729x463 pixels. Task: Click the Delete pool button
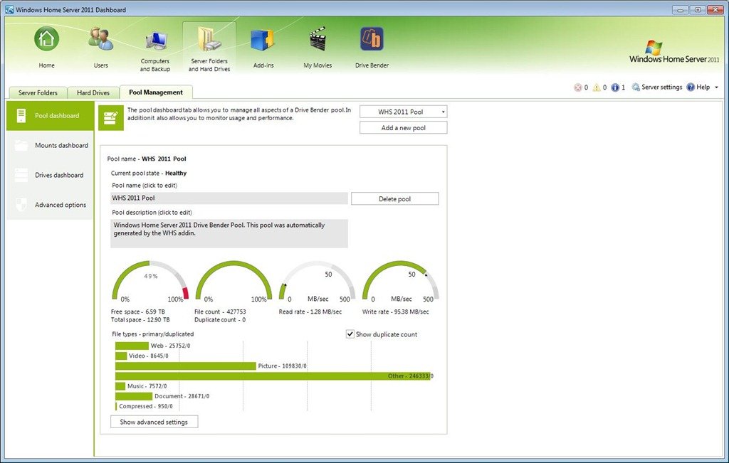394,198
